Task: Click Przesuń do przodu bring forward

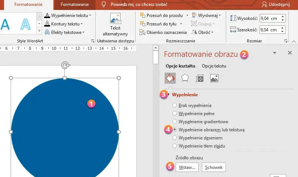Action: pos(161,15)
